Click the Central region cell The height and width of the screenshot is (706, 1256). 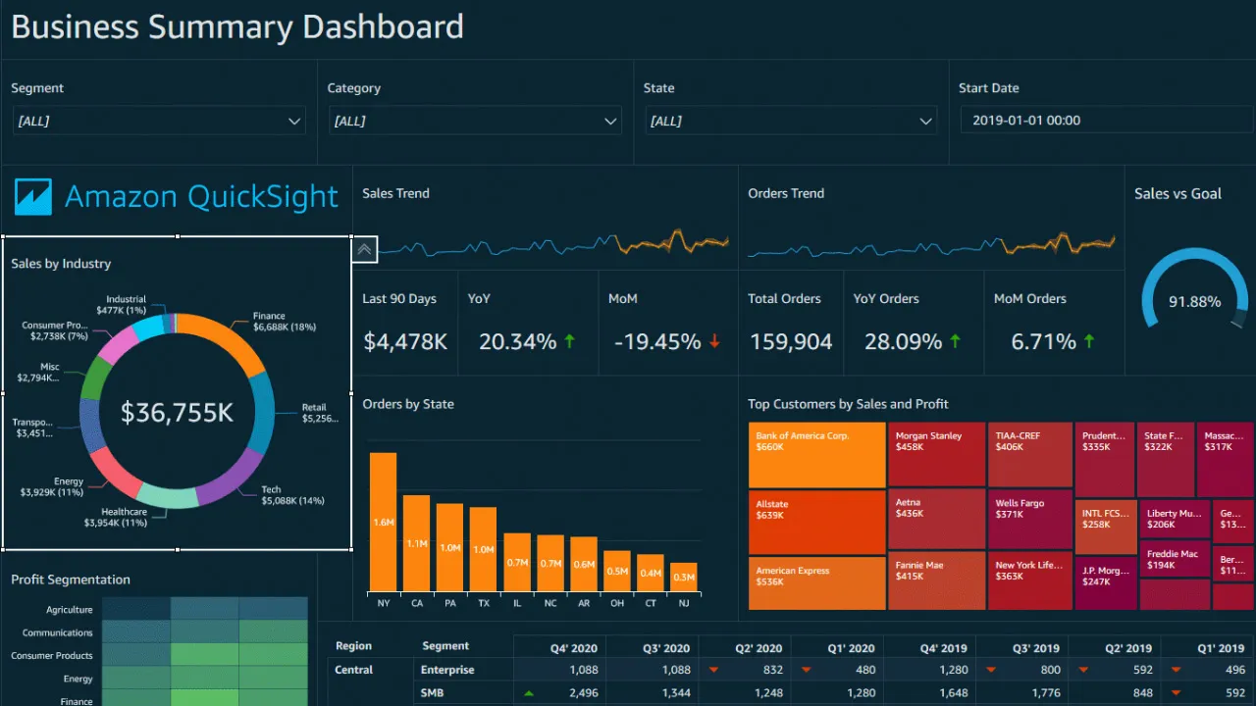coord(354,670)
